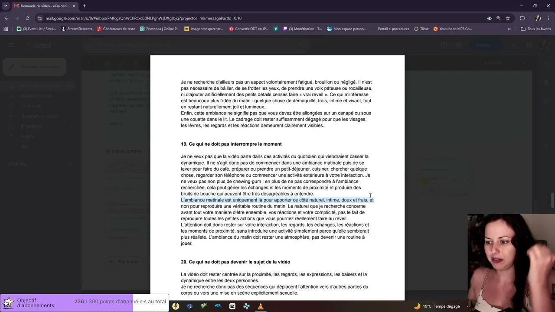Screen dimensions: 555x312
Task: Click the green leaf taskbar icon
Action: tap(204, 306)
